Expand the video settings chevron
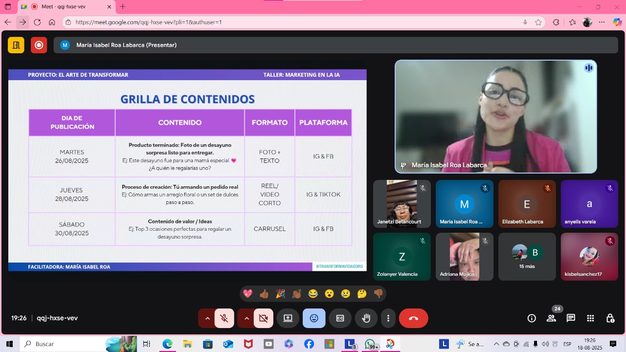 pyautogui.click(x=246, y=318)
